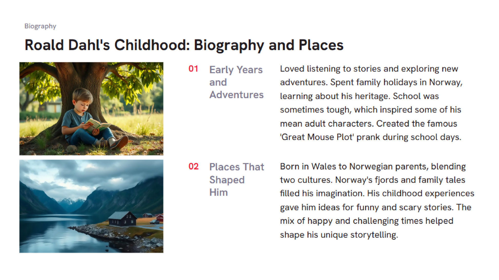This screenshot has width=499, height=280.
Task: Select the "Places That Shaped Him" heading
Action: 236,179
